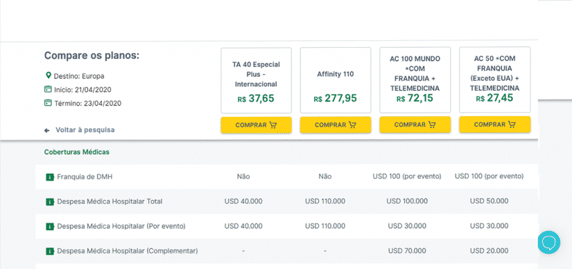Click info icon beside Despesa Médica Hospitalar (Complementar)

point(50,251)
